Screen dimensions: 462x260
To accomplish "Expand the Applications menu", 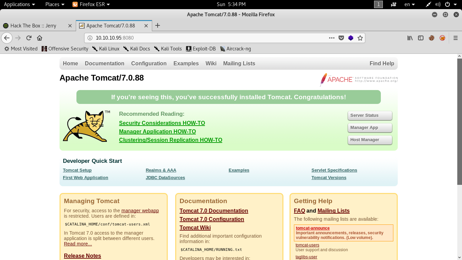I will pos(19,4).
